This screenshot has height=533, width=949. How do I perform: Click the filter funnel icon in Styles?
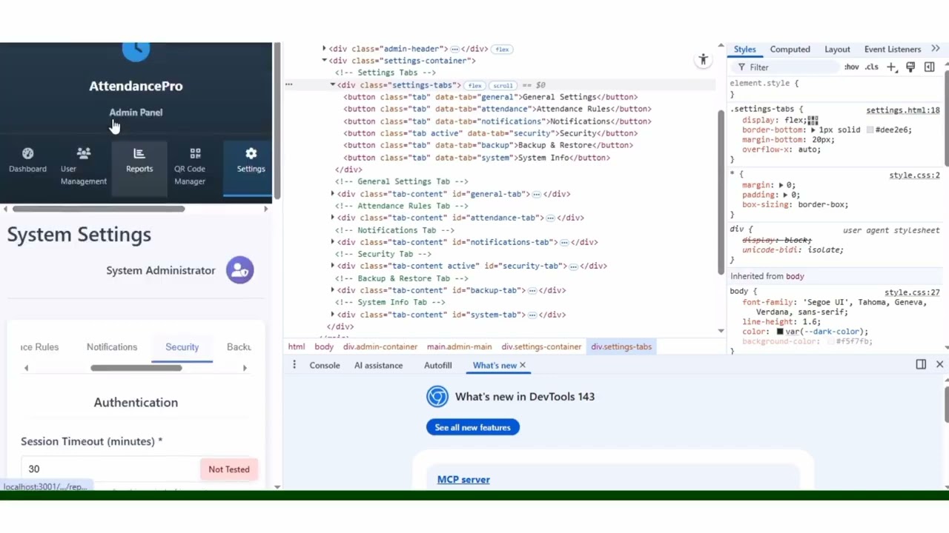pyautogui.click(x=741, y=67)
